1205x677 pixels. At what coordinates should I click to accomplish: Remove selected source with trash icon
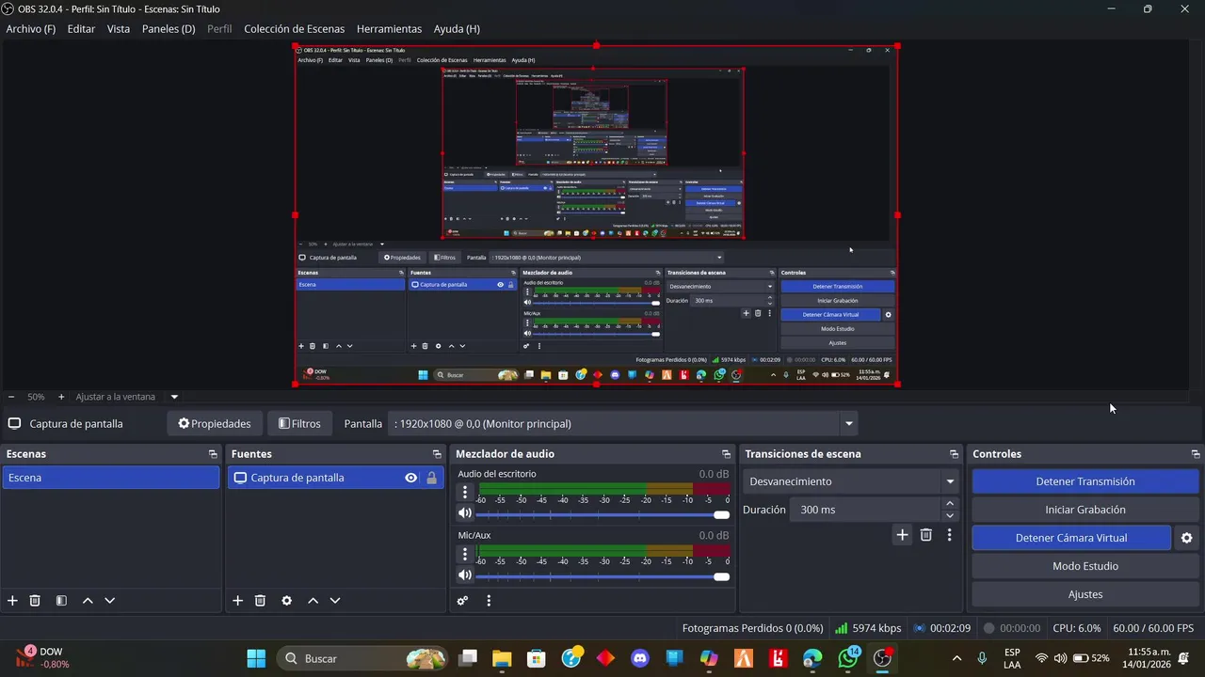click(260, 601)
